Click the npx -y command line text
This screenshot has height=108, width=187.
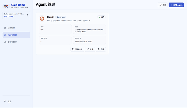(69, 21)
